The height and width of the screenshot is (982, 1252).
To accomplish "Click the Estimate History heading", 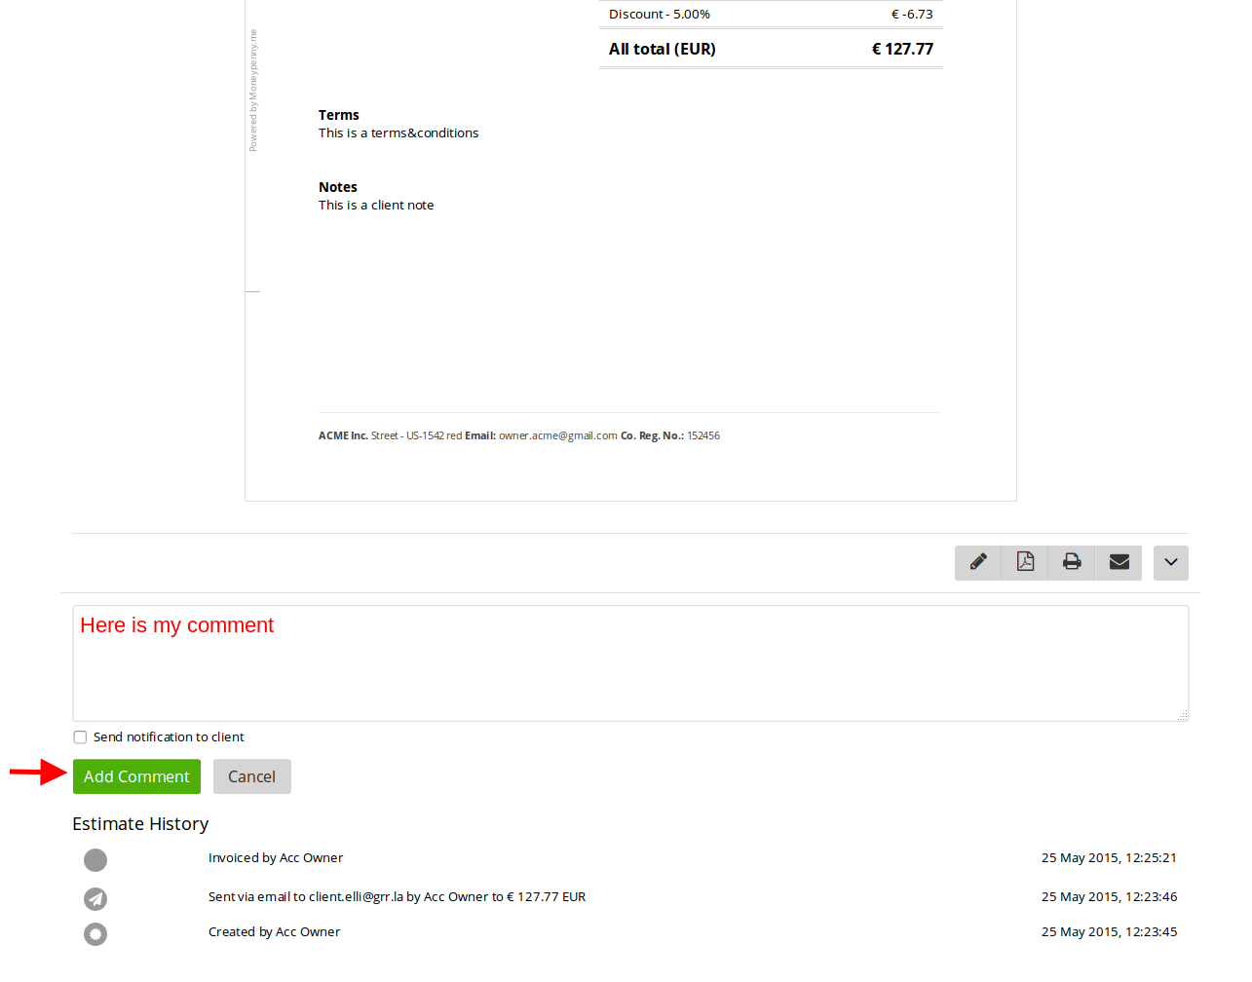I will pyautogui.click(x=140, y=824).
